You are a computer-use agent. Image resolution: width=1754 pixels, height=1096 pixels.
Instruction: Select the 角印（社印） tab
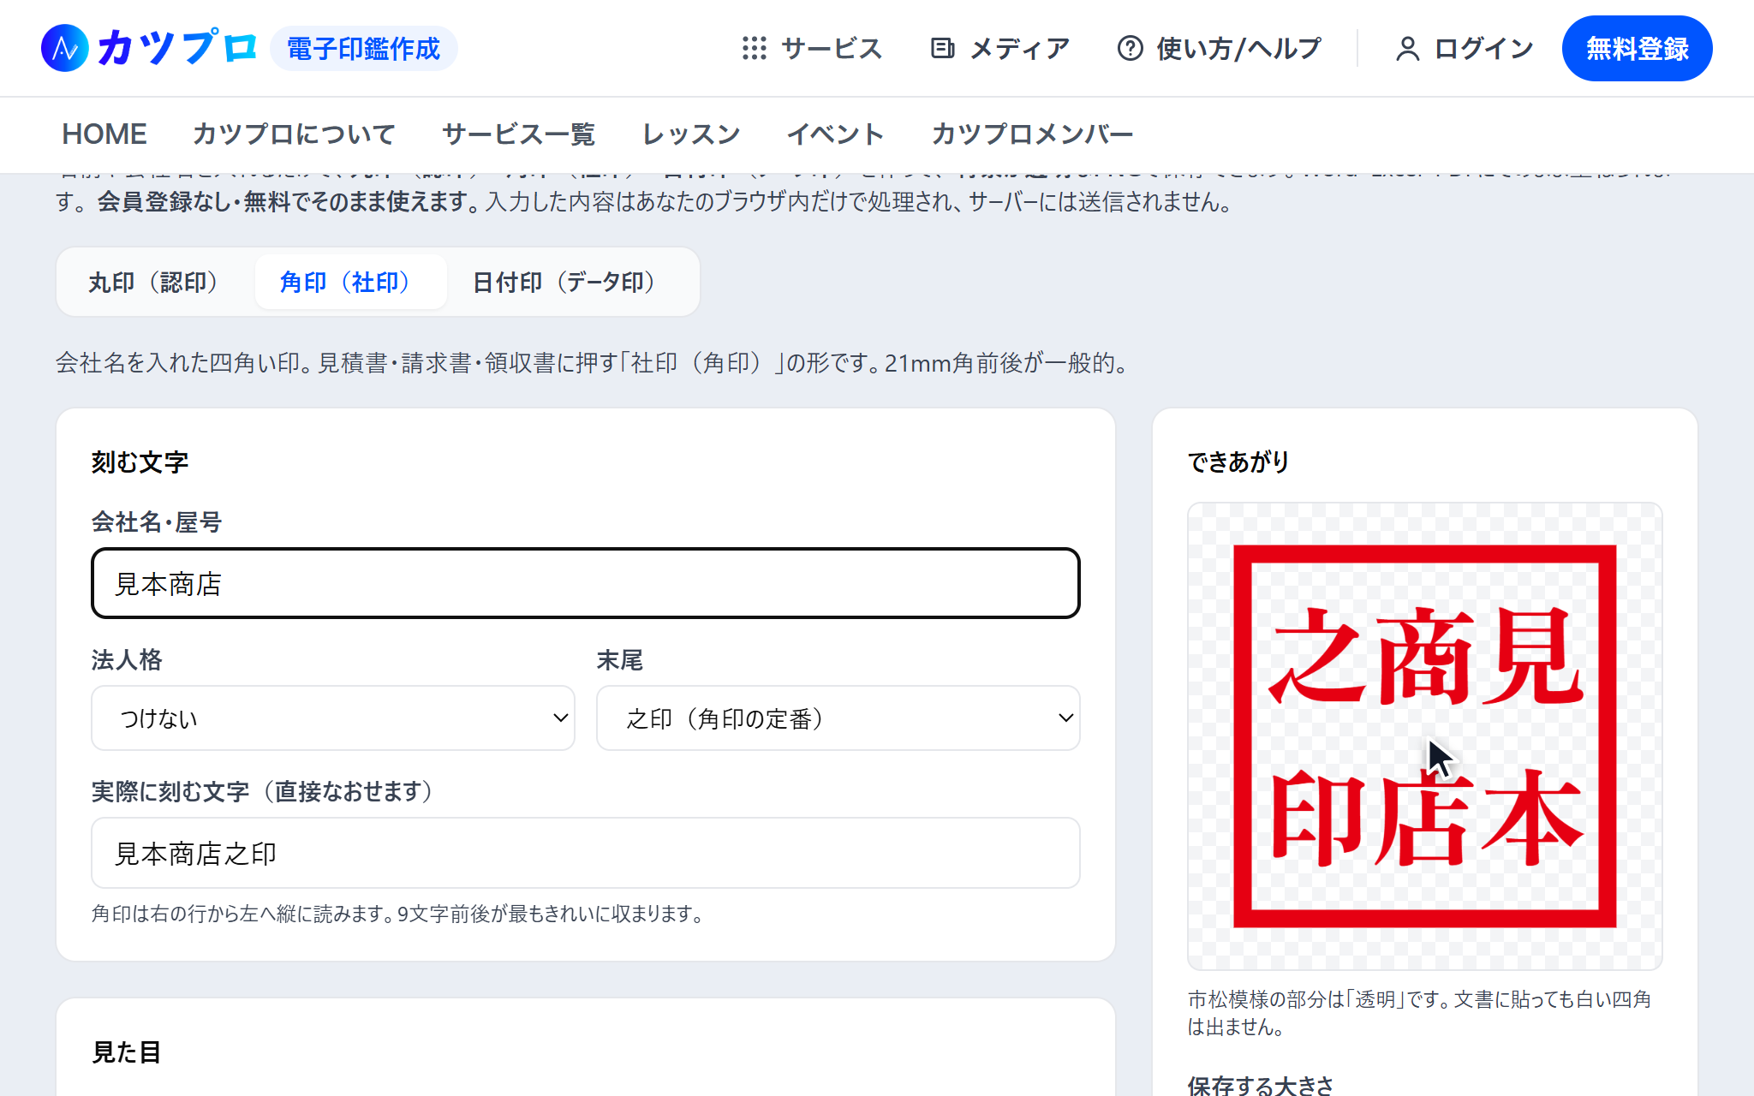coord(350,282)
